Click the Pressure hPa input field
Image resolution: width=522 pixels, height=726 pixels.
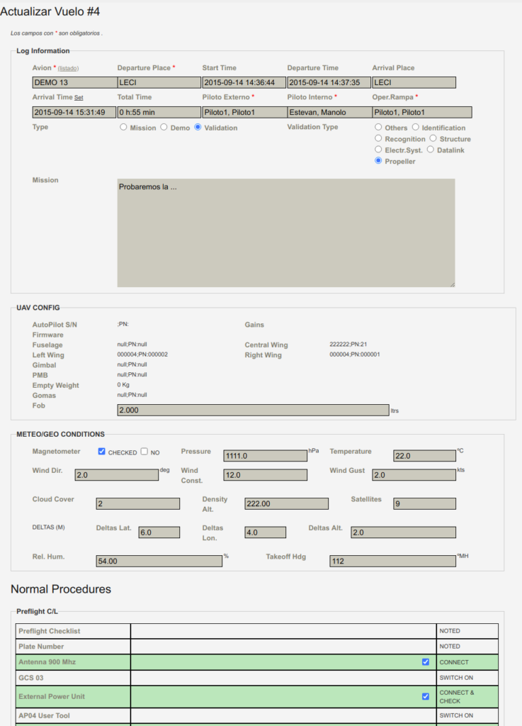point(265,456)
